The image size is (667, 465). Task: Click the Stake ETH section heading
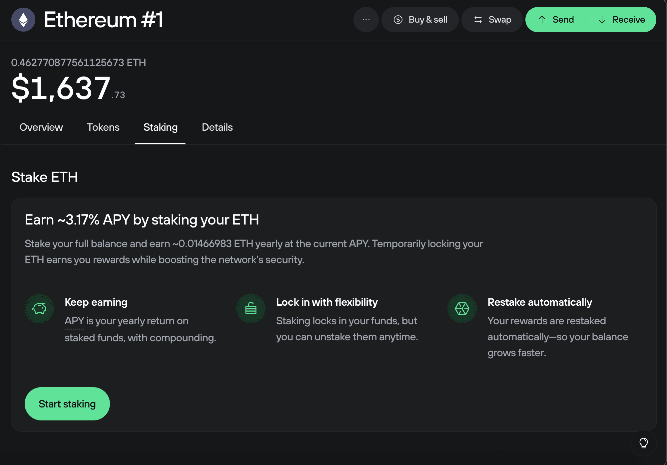coord(44,177)
